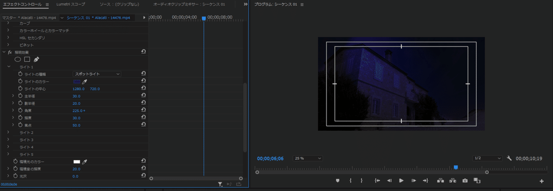Click master clip マスター * Alacati - 14476.mp4
The width and height of the screenshot is (553, 191).
tap(29, 17)
